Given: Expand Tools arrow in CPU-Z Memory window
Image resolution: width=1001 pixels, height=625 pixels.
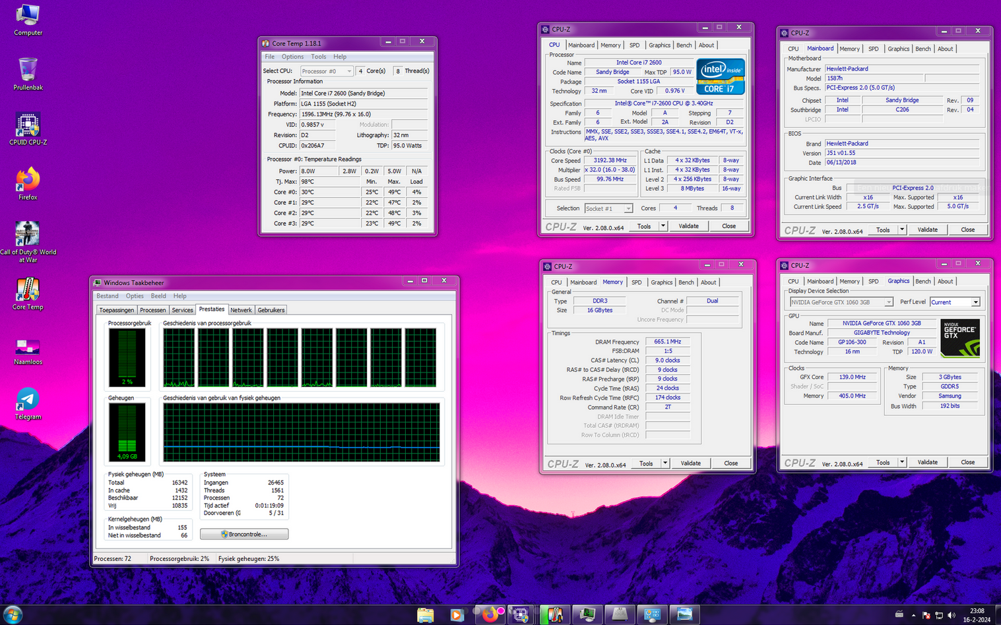Looking at the screenshot, I should [665, 463].
